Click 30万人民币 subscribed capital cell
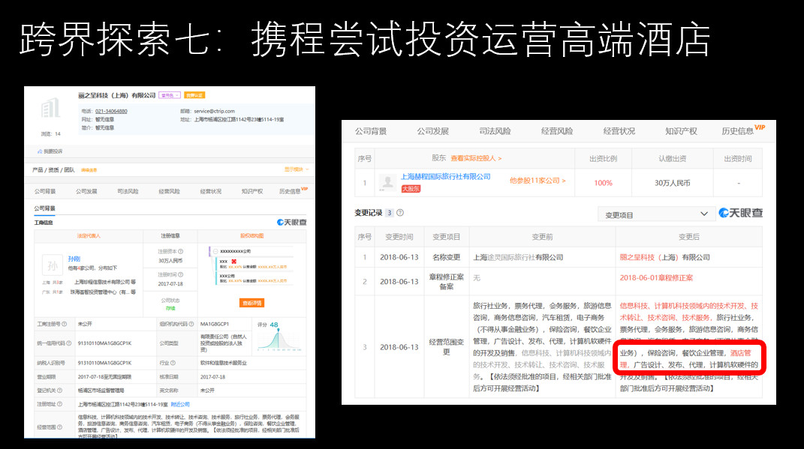Viewport: 804px width, 449px height. tap(672, 183)
